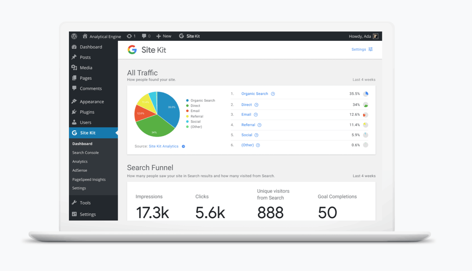The height and width of the screenshot is (271, 472).
Task: Open AdSense submenu item
Action: click(x=80, y=170)
